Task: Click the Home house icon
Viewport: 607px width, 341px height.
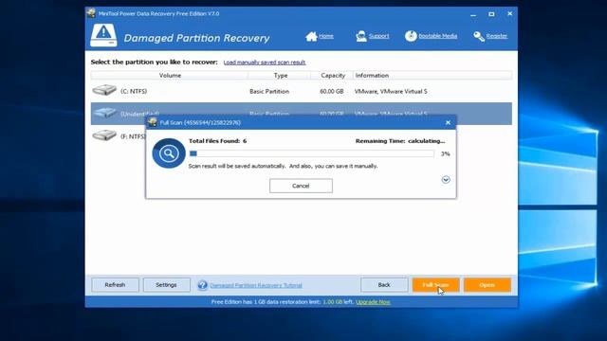Action: [x=311, y=36]
